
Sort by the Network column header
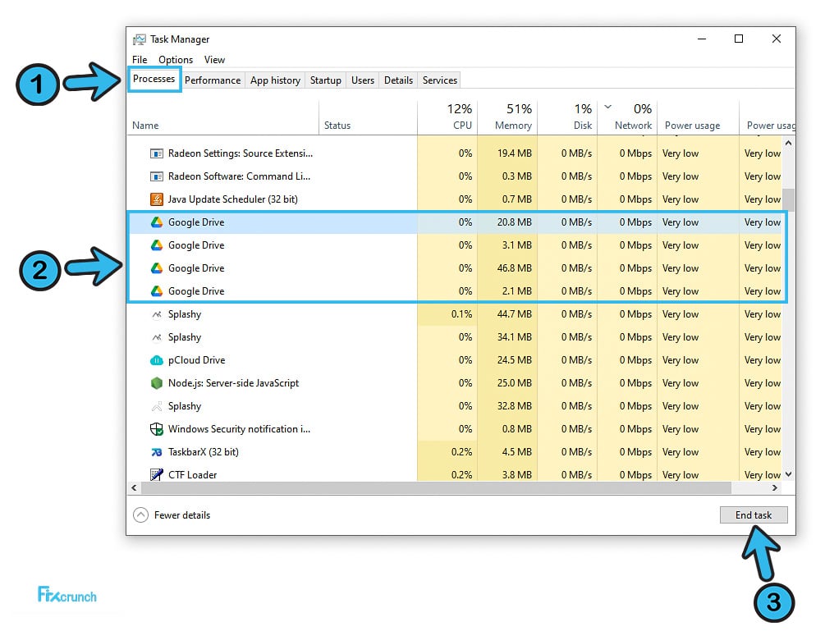tap(627, 118)
